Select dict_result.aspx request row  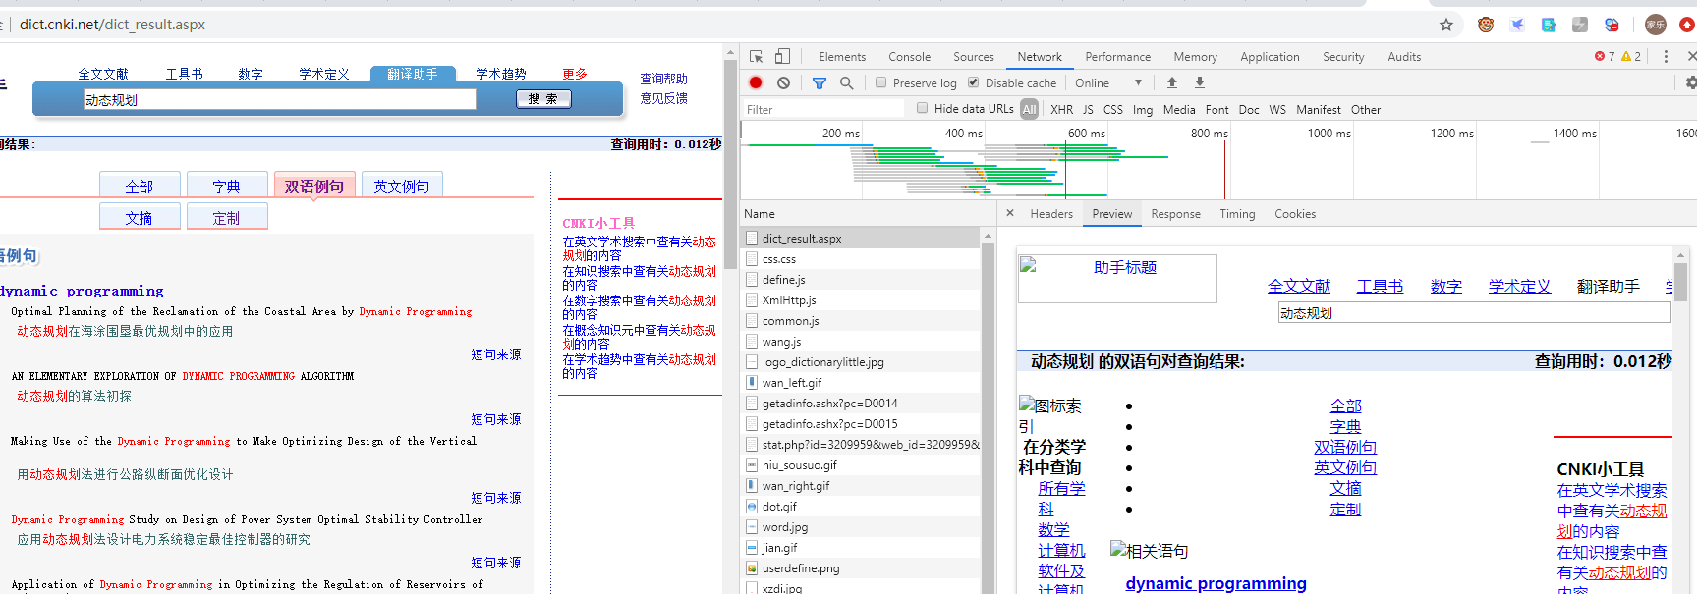coord(861,239)
